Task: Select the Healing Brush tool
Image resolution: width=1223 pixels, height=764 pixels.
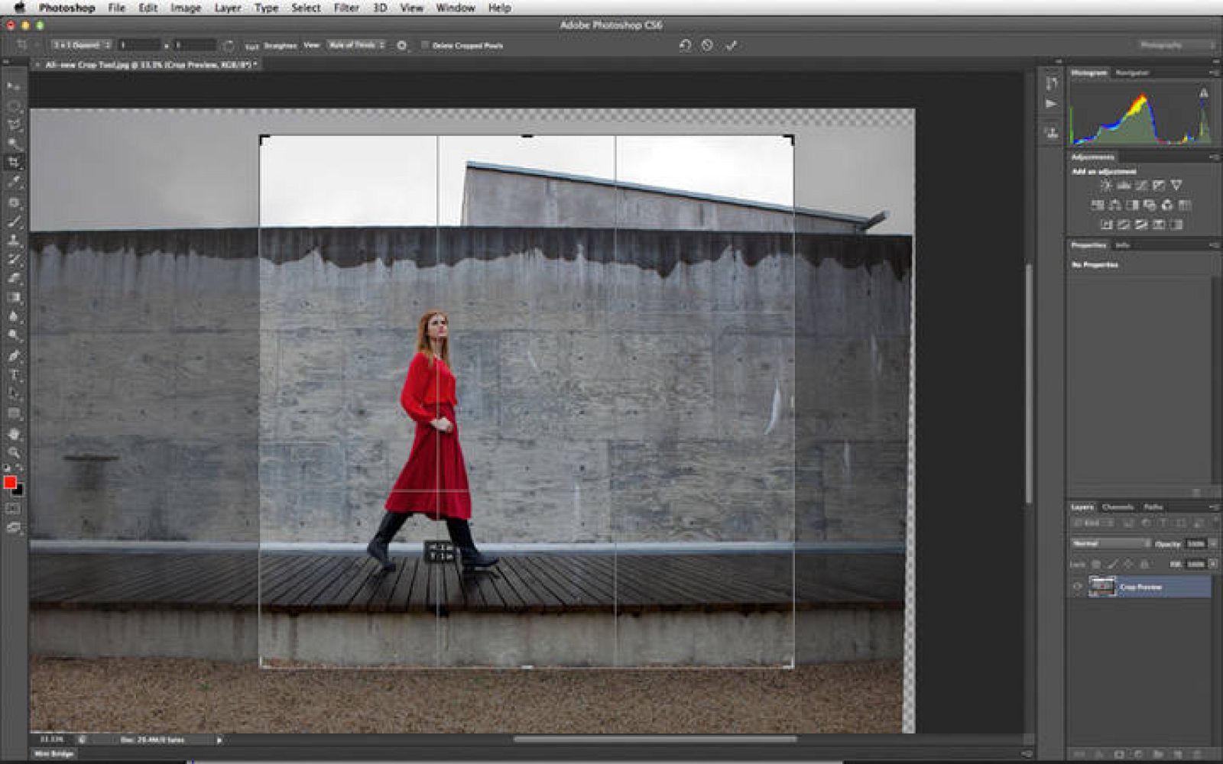Action: 11,203
